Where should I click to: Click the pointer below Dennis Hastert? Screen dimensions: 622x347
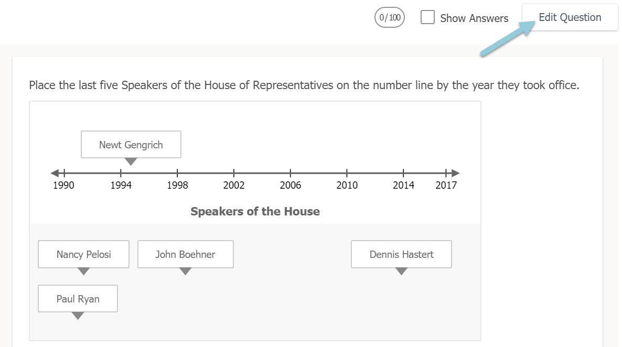click(x=401, y=272)
